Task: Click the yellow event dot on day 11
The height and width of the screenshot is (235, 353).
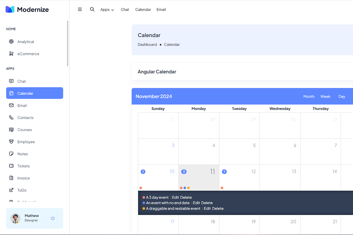Action: pos(188,188)
